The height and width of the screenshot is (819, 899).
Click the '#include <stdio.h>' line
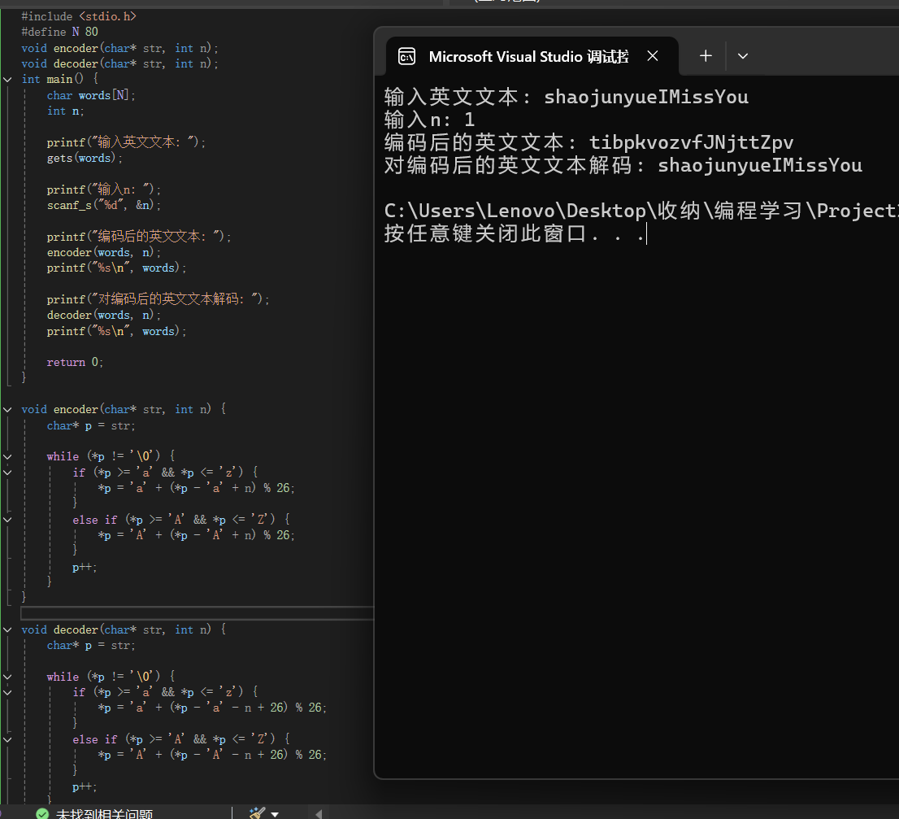point(79,16)
